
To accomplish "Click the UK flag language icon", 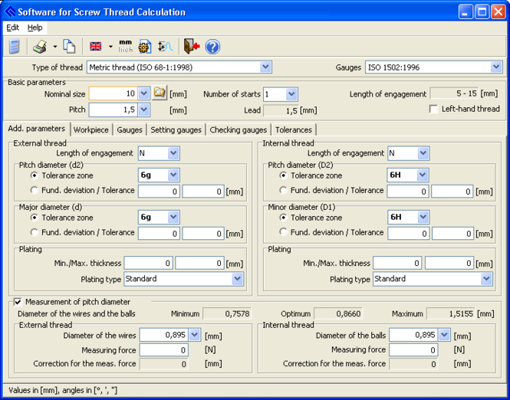I will click(96, 47).
